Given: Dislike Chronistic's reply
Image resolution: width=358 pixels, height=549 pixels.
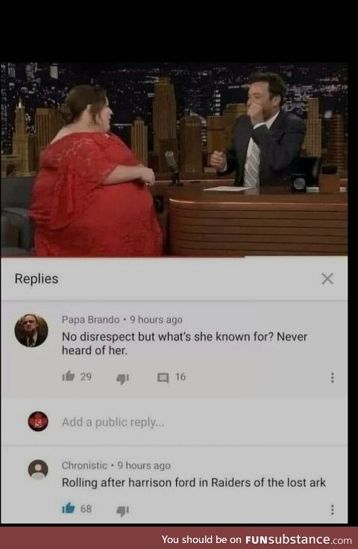Looking at the screenshot, I should (x=123, y=510).
